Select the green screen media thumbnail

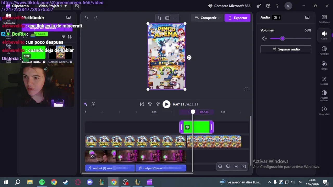coord(34,52)
